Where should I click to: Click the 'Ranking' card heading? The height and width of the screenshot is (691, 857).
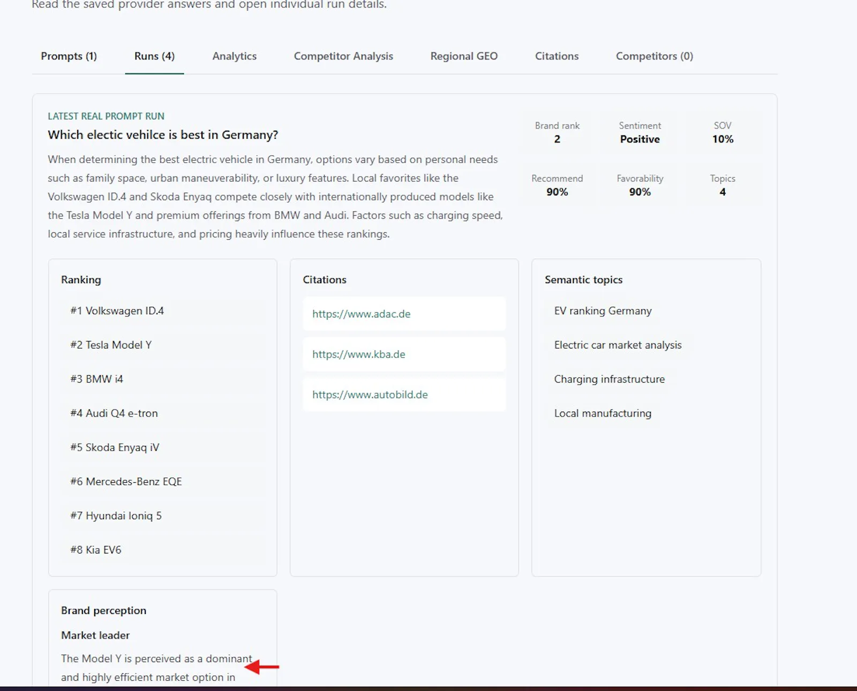[81, 280]
